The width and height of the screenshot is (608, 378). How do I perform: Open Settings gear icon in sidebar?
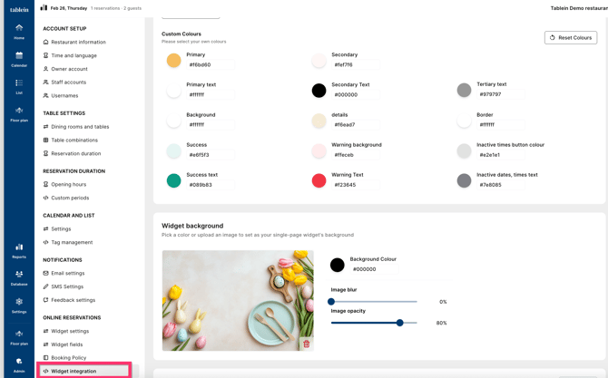pos(19,305)
